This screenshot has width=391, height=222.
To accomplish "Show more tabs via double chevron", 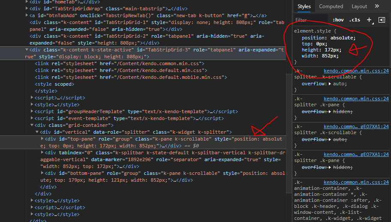I will [377, 6].
